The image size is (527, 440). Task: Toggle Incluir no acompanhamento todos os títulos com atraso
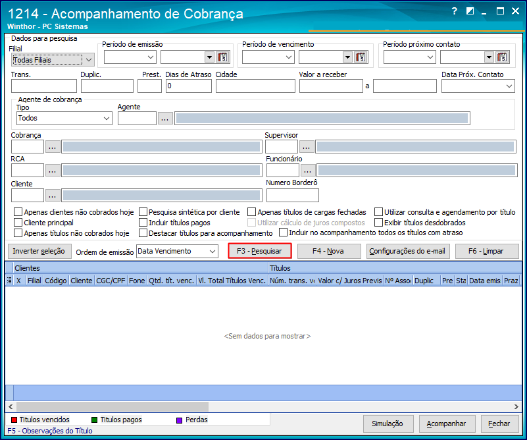(x=284, y=233)
